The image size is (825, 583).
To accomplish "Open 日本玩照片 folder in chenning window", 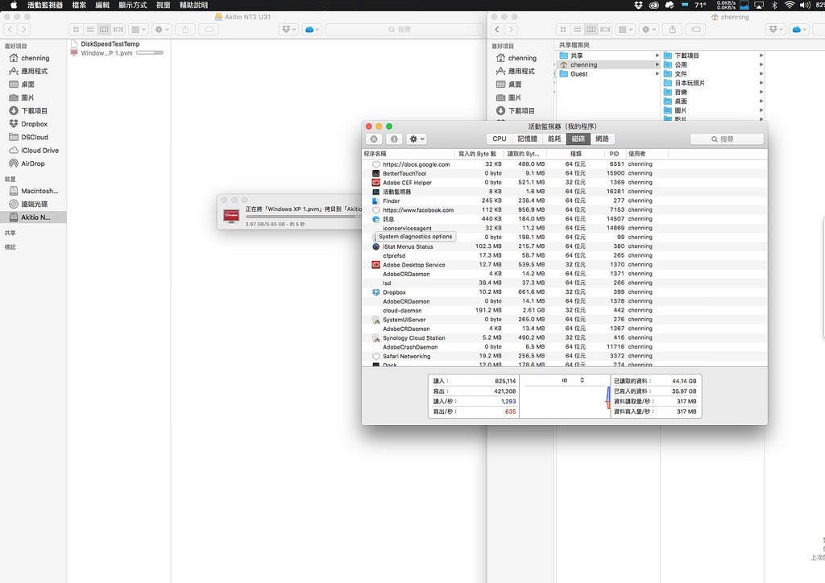I will (x=712, y=83).
